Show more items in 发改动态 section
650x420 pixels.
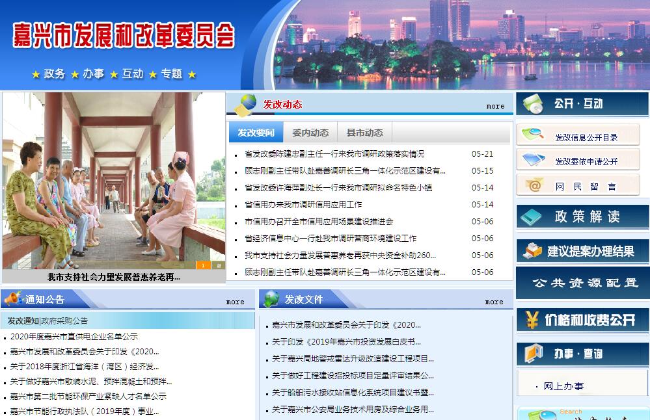(x=495, y=106)
